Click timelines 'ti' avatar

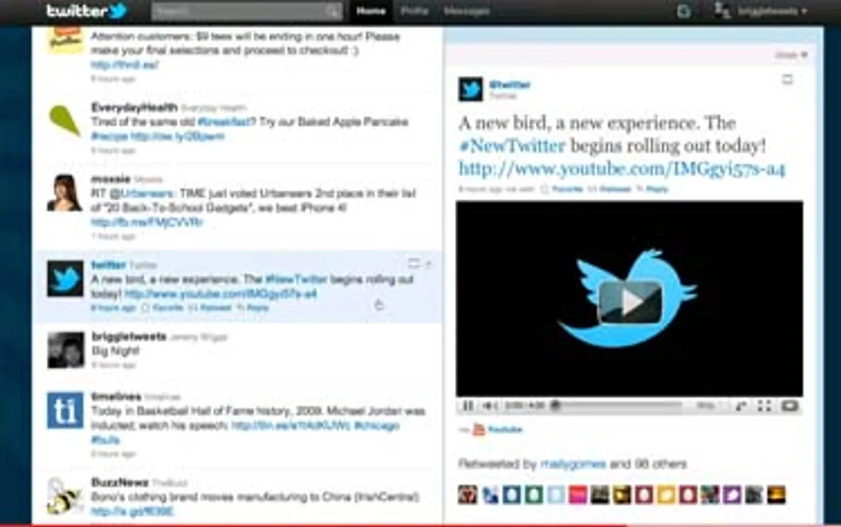[x=65, y=411]
